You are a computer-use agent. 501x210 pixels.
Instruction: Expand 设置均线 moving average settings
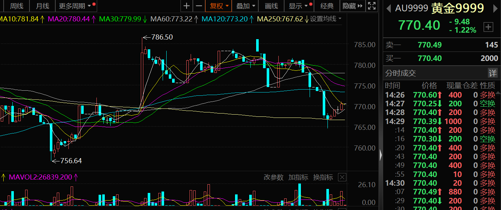[326, 19]
